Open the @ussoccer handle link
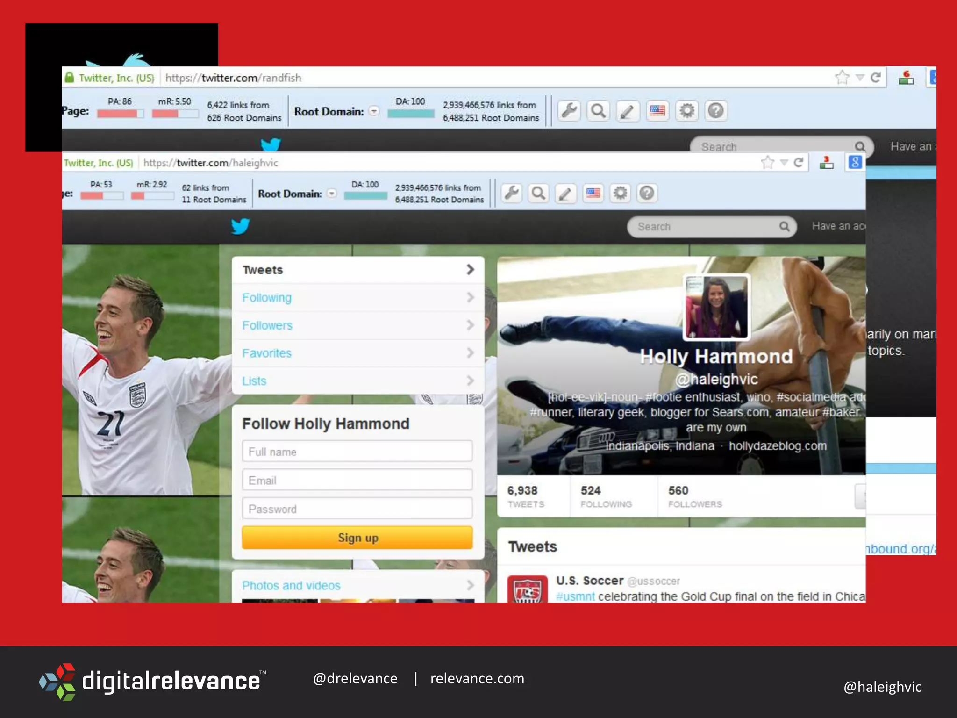 654,581
